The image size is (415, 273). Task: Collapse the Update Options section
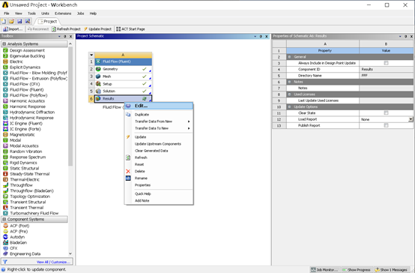click(289, 106)
